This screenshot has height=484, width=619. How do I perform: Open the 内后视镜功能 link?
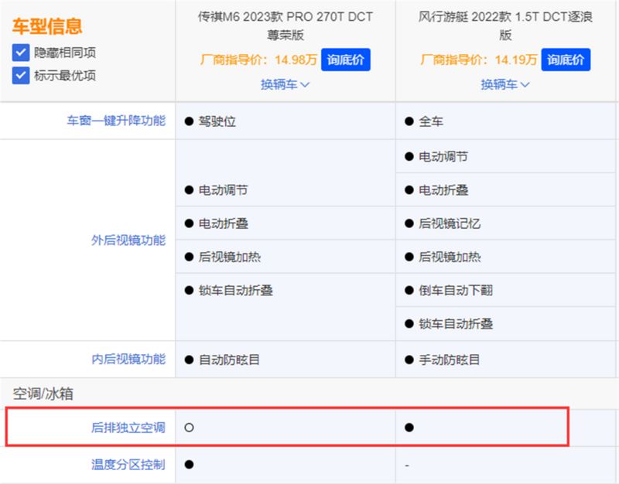click(128, 360)
